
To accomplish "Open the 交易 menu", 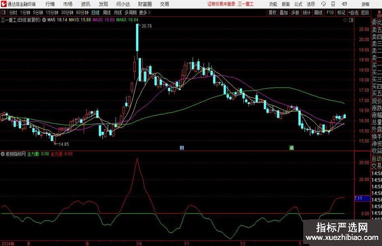I will pos(165,4).
